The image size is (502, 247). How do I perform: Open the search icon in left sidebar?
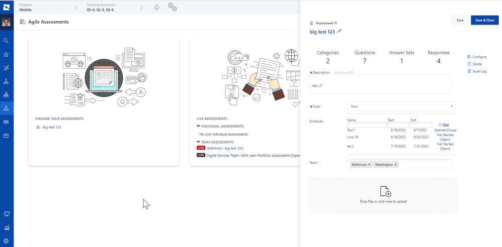click(x=6, y=41)
